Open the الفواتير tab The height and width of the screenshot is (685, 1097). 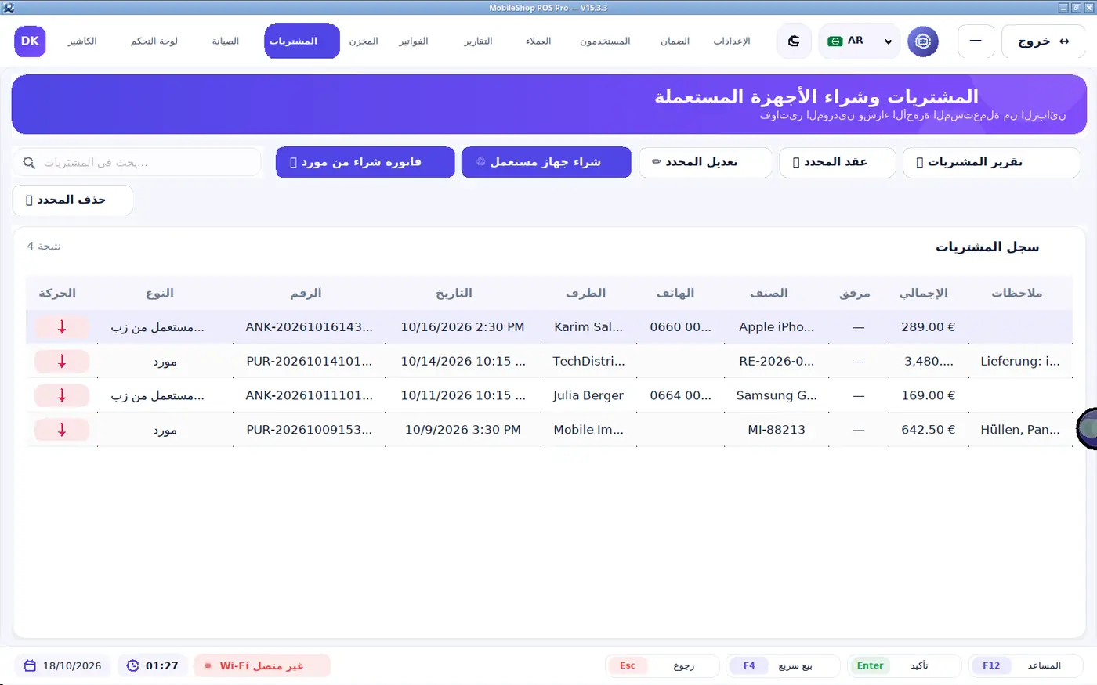coord(414,41)
